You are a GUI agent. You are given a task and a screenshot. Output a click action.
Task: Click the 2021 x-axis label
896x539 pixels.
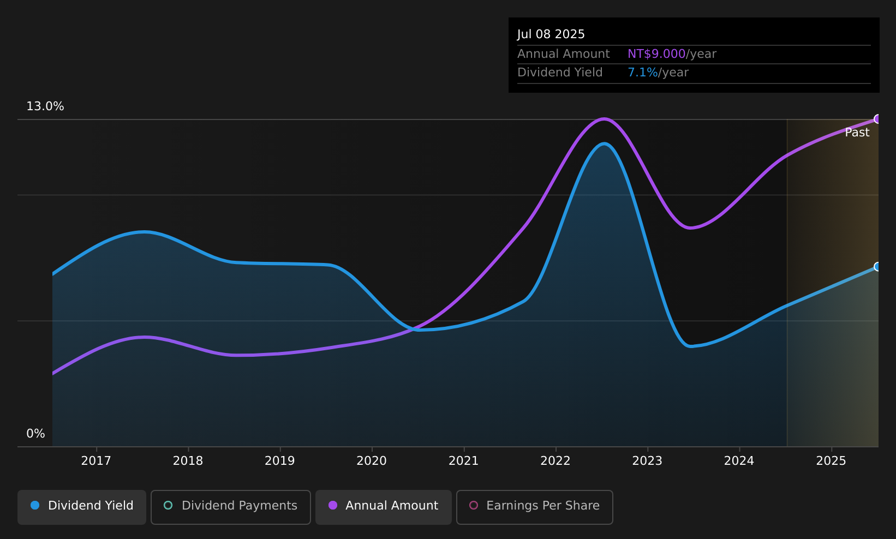click(464, 461)
